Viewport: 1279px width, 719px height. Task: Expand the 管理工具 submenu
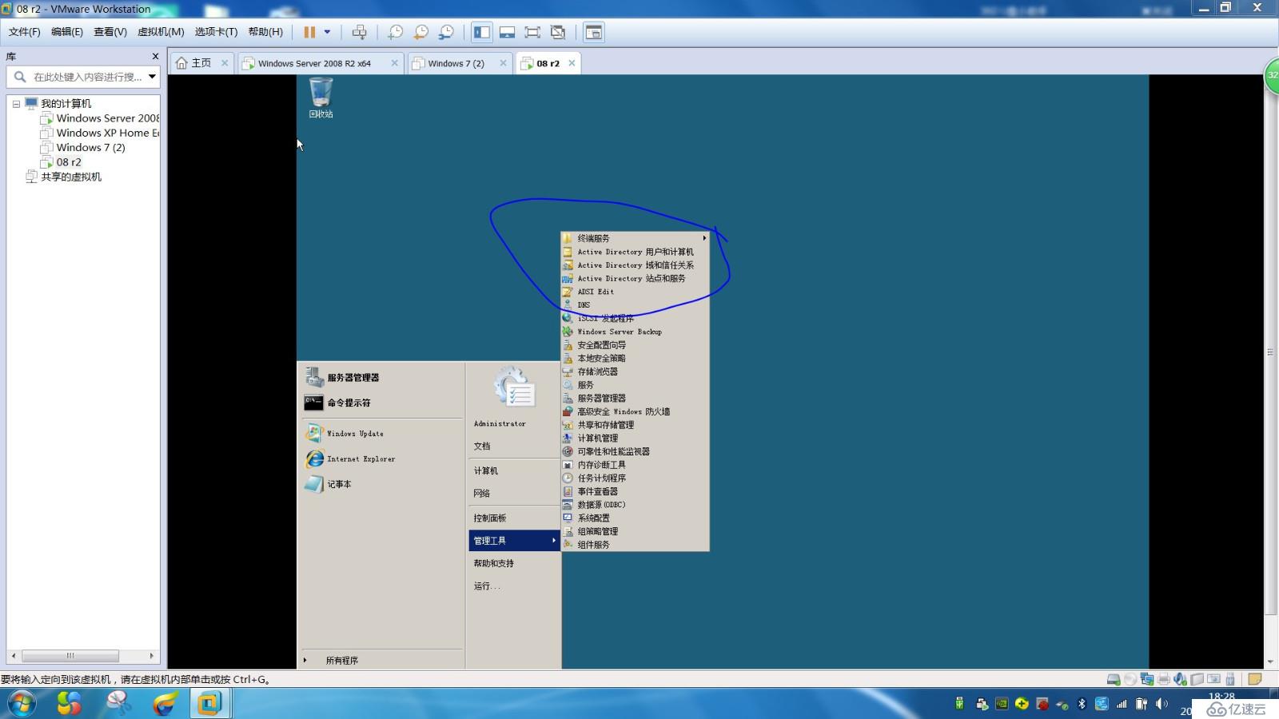514,541
